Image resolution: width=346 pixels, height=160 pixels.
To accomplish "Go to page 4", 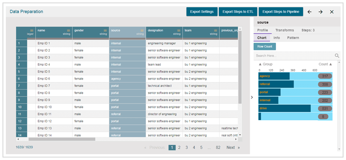I will [194, 148].
